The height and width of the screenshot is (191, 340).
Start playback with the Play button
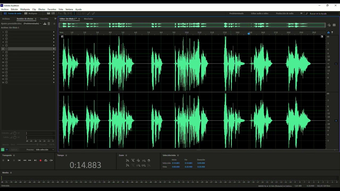(x=8, y=160)
